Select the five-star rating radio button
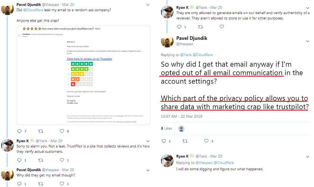 click(69, 64)
